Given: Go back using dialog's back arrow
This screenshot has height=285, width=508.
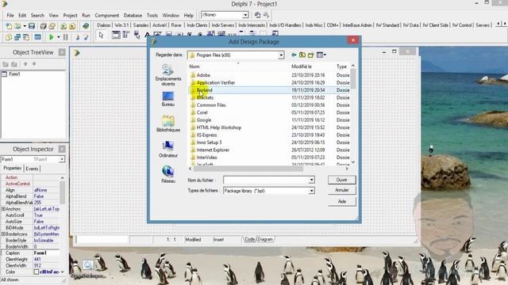Looking at the screenshot, I should [294, 55].
